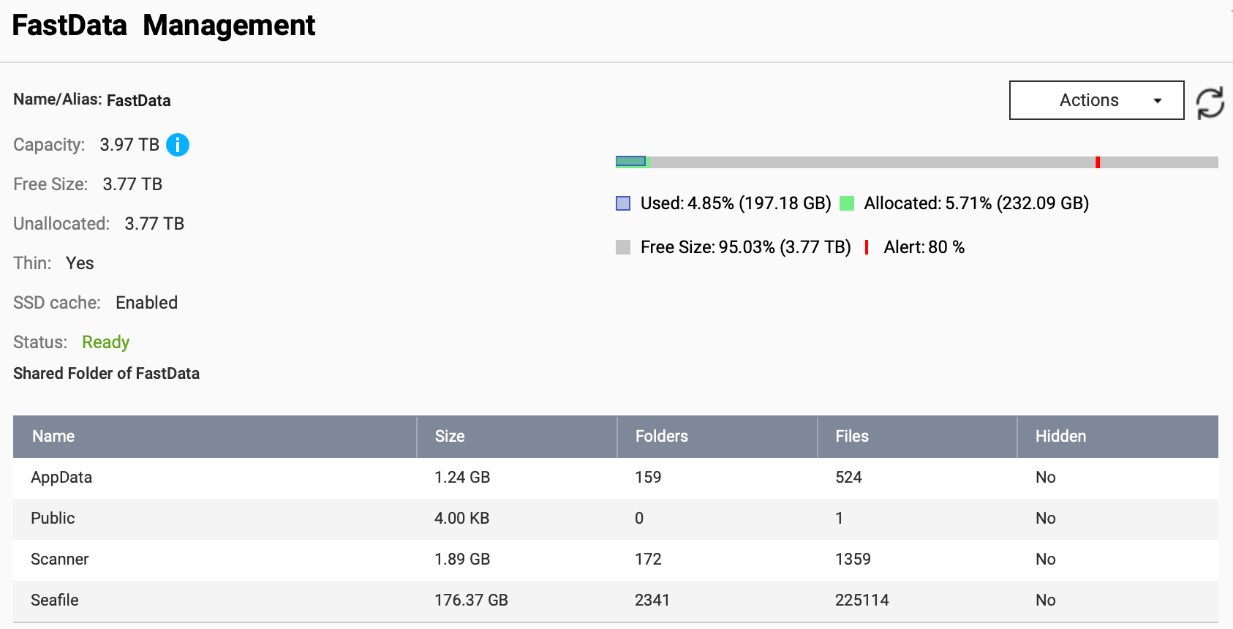Sort by the Name column header
1233x629 pixels.
pyautogui.click(x=215, y=437)
